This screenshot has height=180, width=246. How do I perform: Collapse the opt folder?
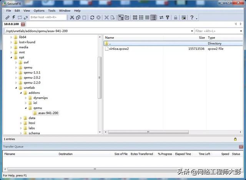click(x=11, y=57)
